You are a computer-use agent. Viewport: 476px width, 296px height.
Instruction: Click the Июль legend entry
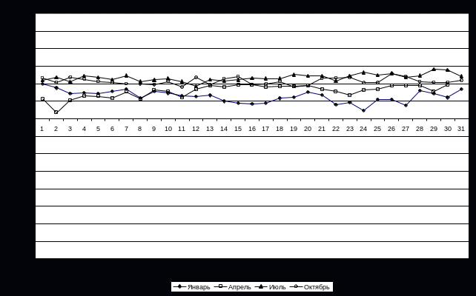[270, 287]
